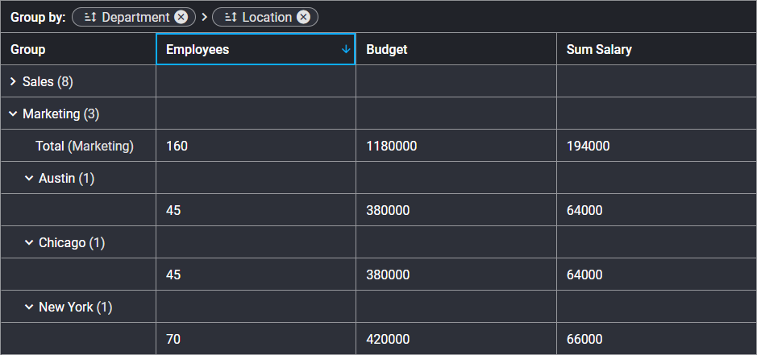Click the Group by: label

pos(38,18)
